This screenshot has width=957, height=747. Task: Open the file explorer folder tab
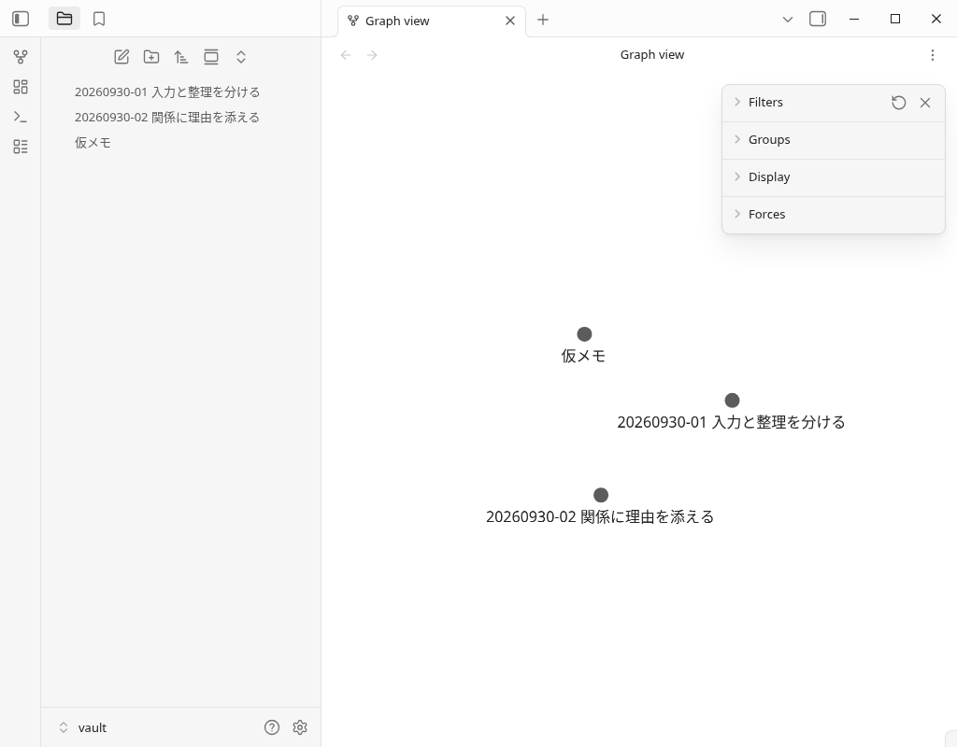point(64,19)
